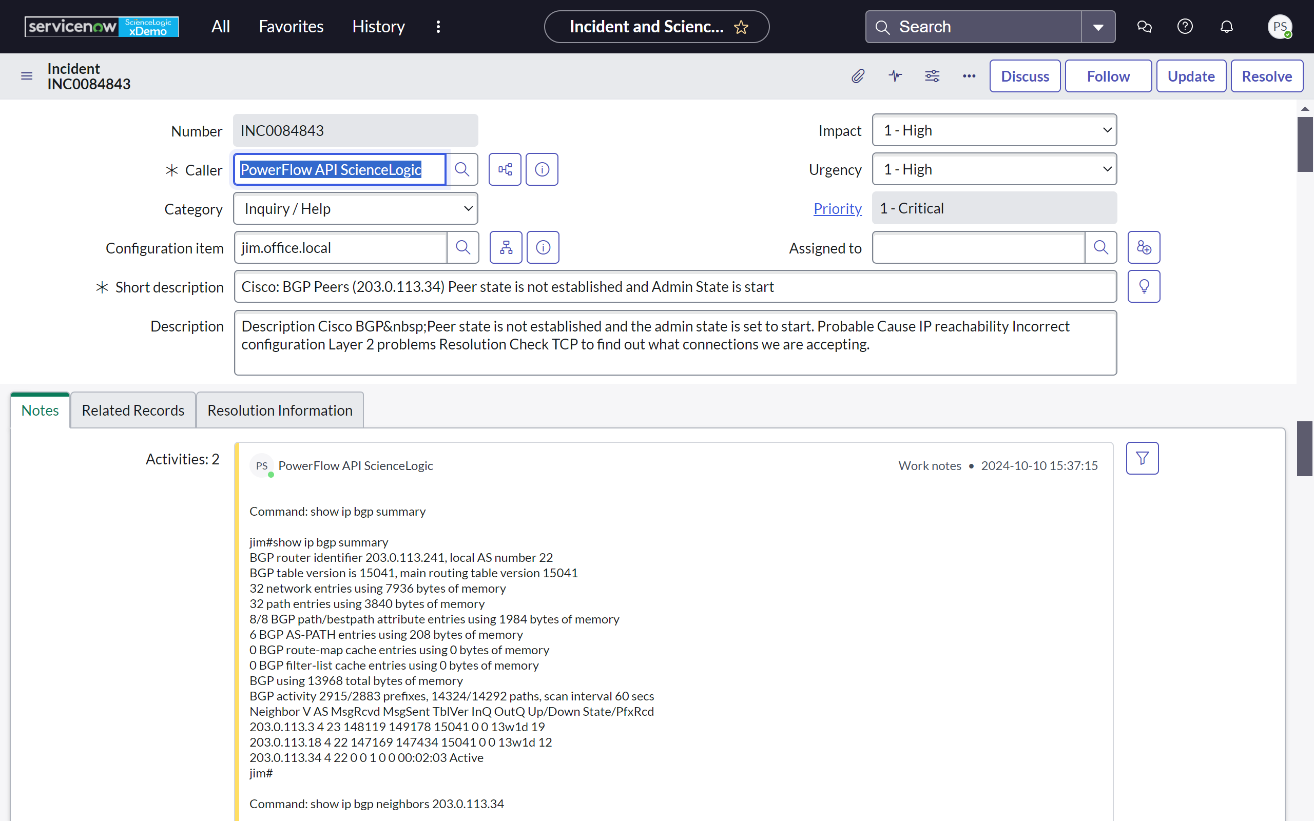This screenshot has width=1314, height=821.
Task: Click the hierarchy/map icon next to Configuration item
Action: point(506,248)
